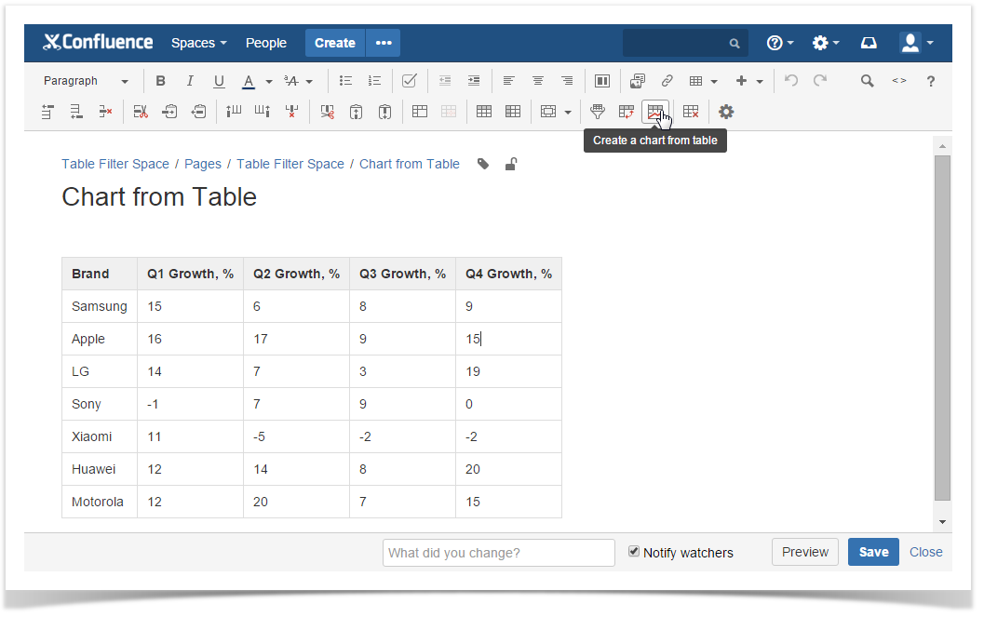The width and height of the screenshot is (984, 617).
Task: Open the Spaces menu
Action: tap(199, 43)
